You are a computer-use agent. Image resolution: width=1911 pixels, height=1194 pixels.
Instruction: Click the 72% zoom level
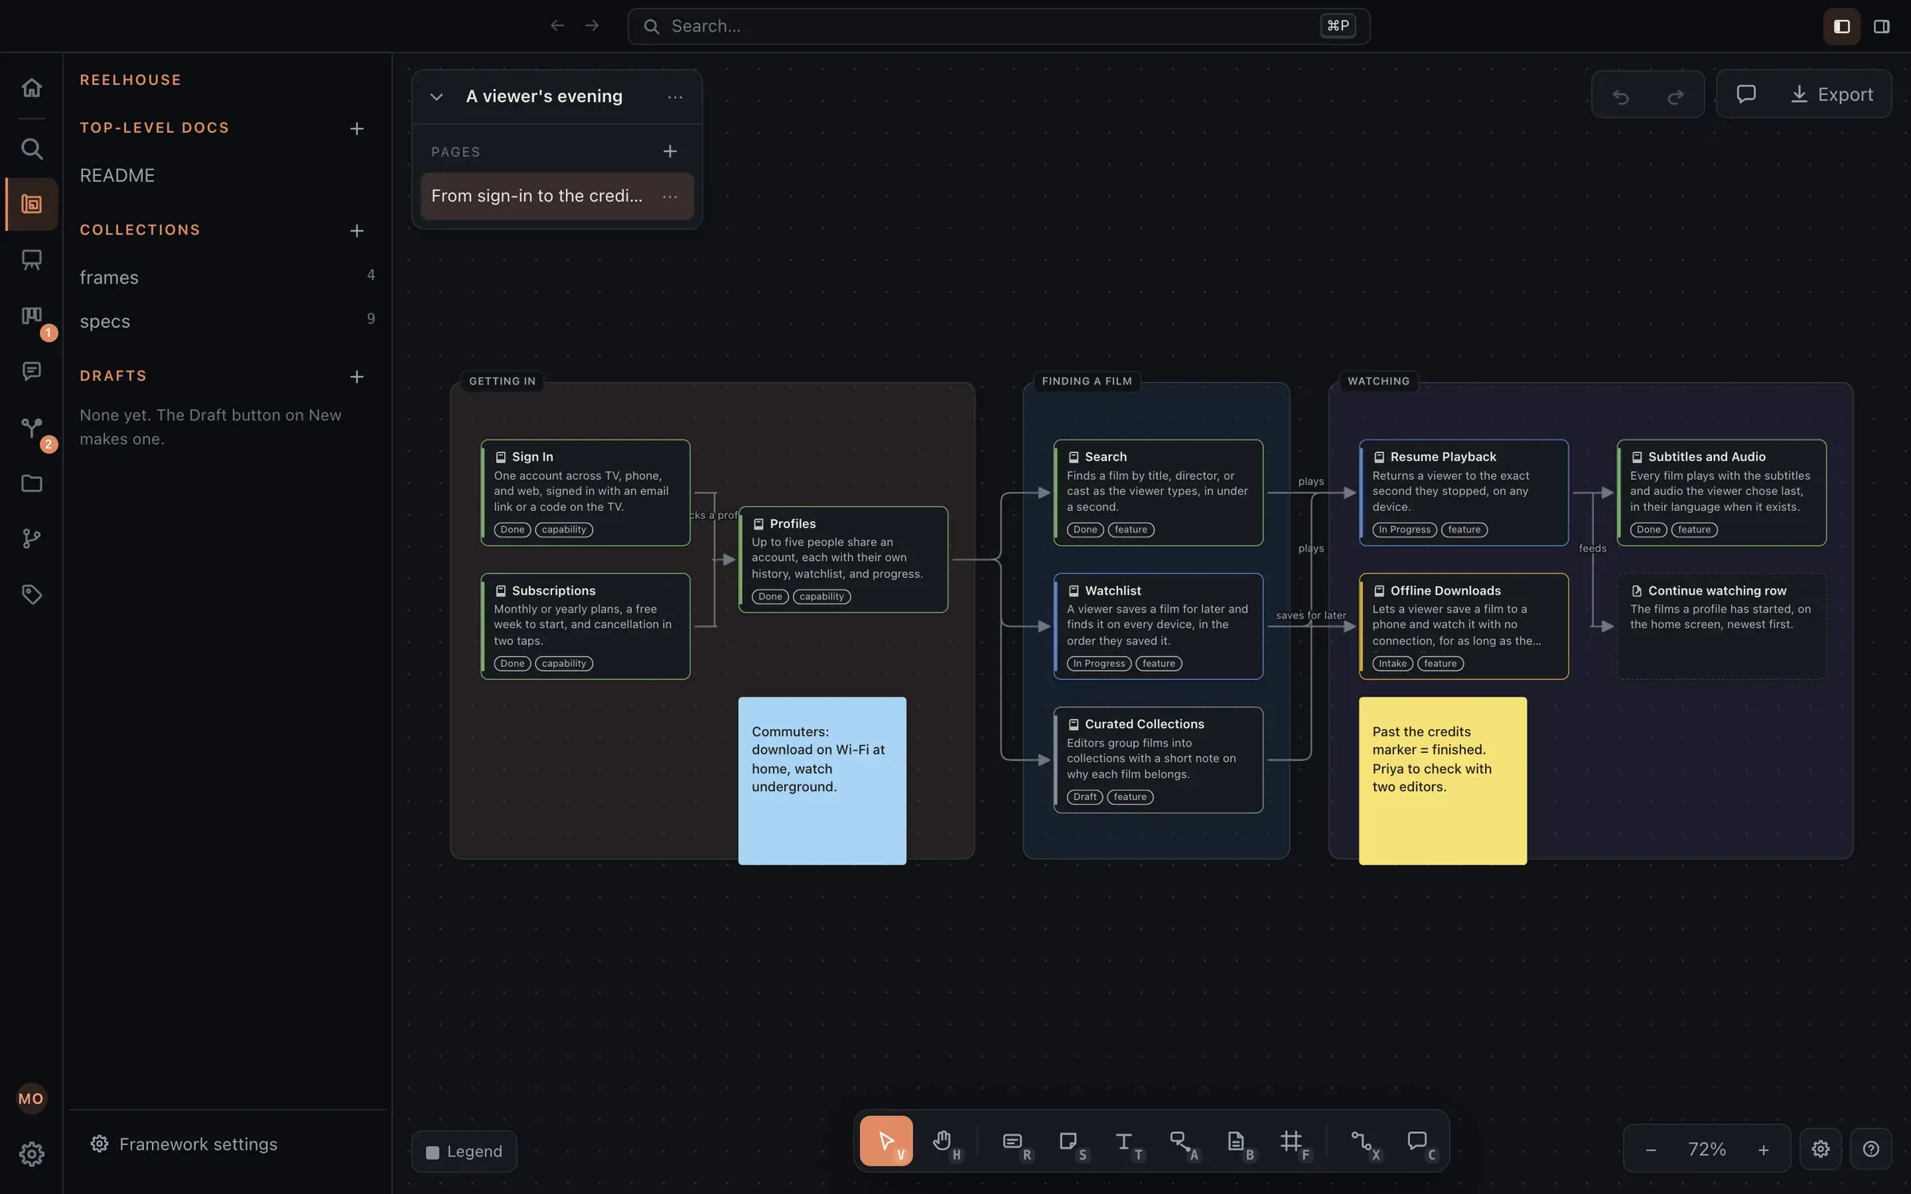pos(1707,1149)
